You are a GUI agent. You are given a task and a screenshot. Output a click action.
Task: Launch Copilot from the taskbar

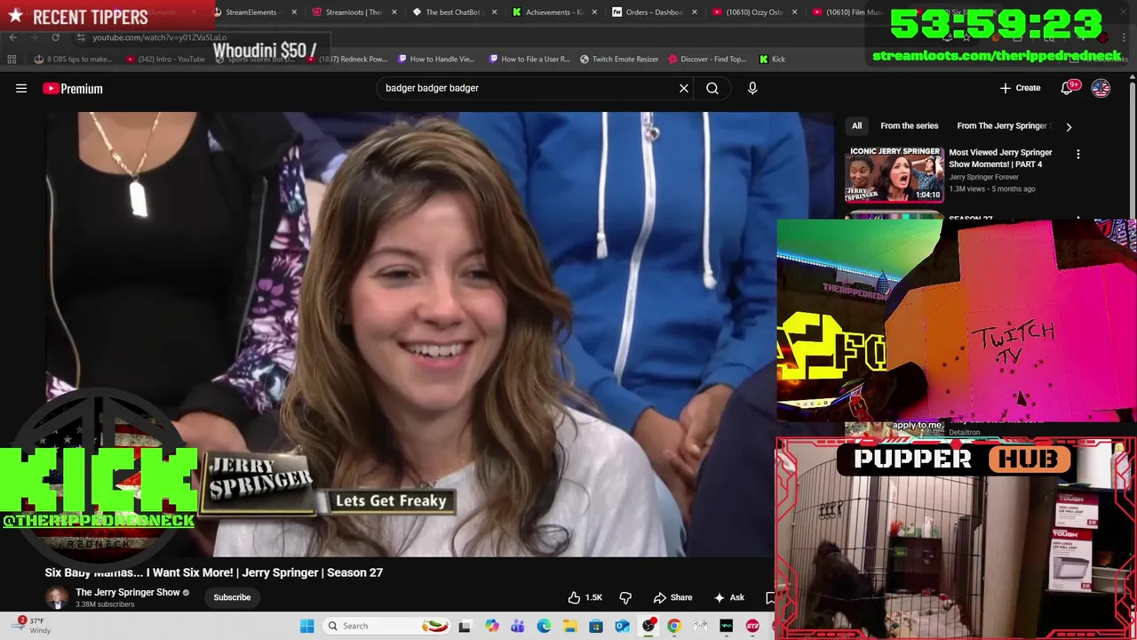click(492, 626)
